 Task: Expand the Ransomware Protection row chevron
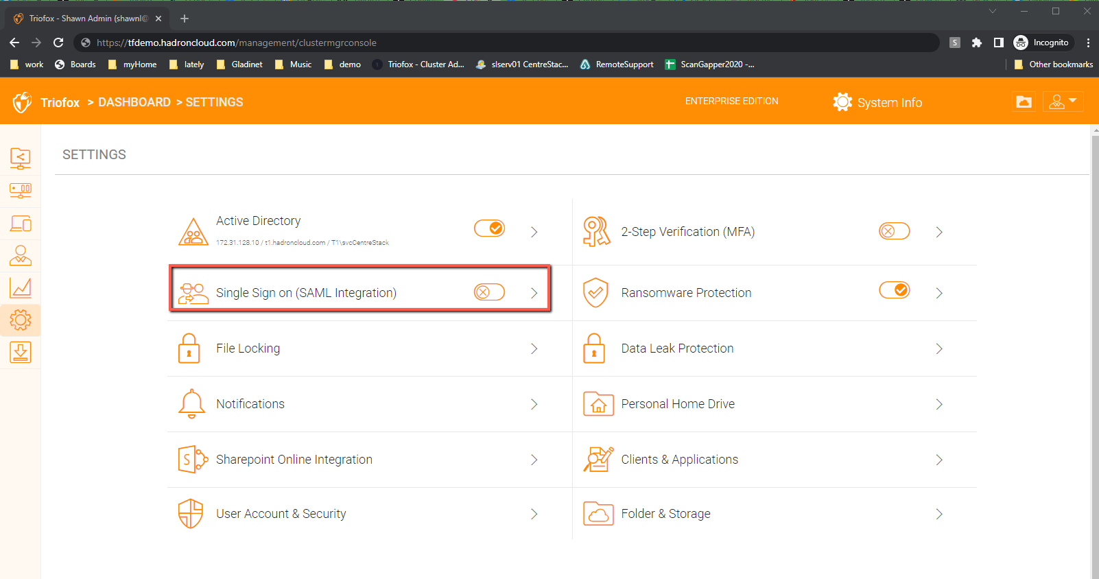pyautogui.click(x=939, y=293)
